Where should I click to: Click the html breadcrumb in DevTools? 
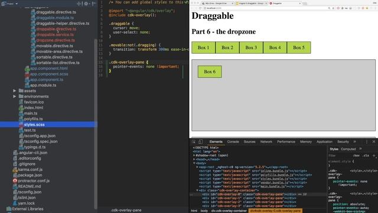tap(194, 211)
